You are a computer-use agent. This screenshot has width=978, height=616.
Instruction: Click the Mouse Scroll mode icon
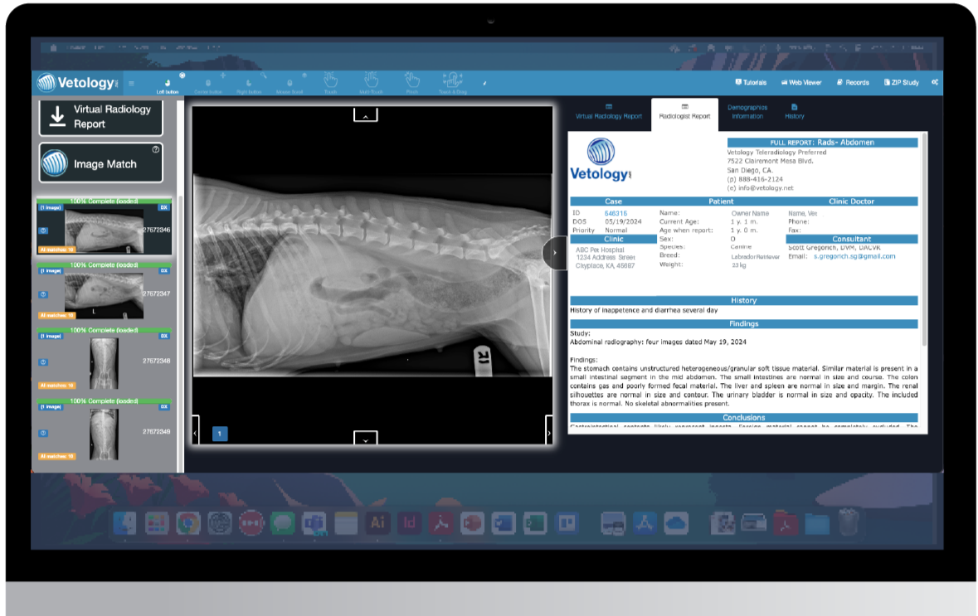(289, 83)
